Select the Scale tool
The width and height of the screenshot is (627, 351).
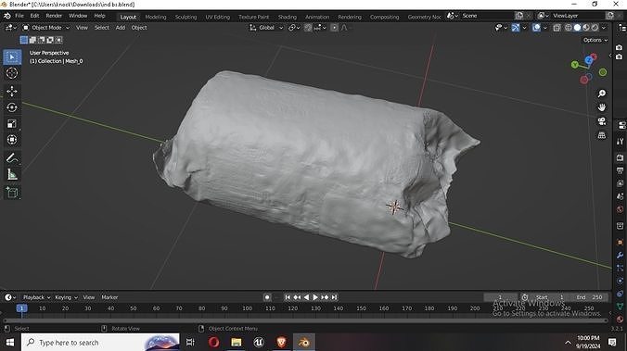[x=12, y=124]
